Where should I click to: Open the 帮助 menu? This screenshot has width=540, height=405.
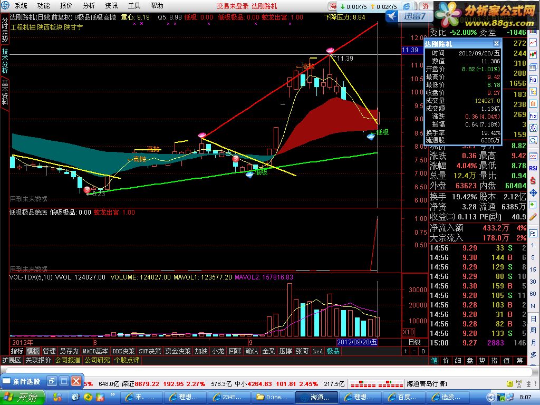[157, 5]
